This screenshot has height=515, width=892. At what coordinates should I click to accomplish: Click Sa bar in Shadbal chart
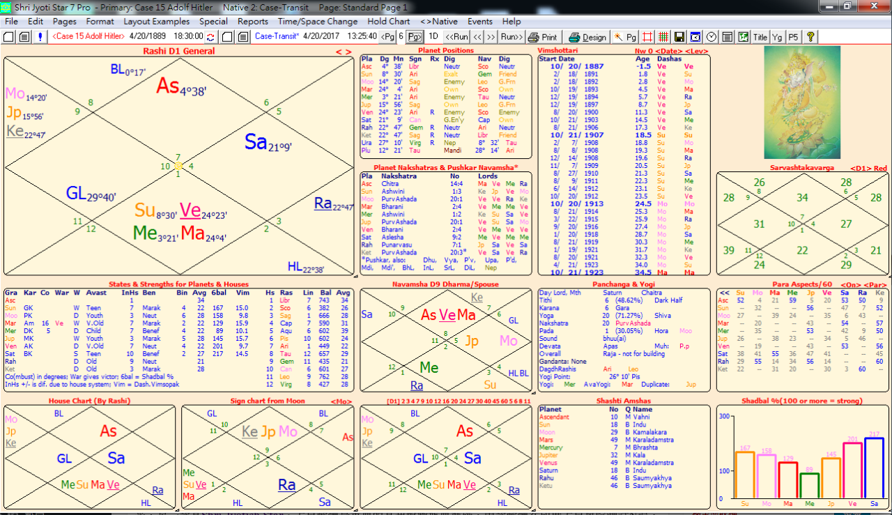(874, 468)
